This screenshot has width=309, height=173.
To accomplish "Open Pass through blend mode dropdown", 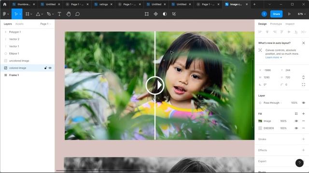I will point(272,103).
